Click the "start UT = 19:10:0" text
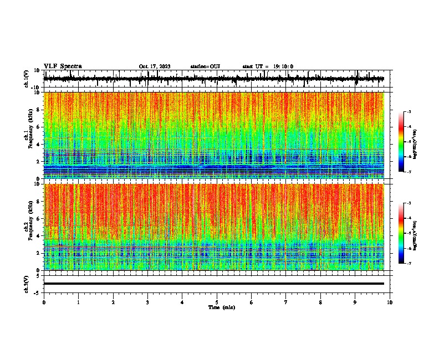 268,66
